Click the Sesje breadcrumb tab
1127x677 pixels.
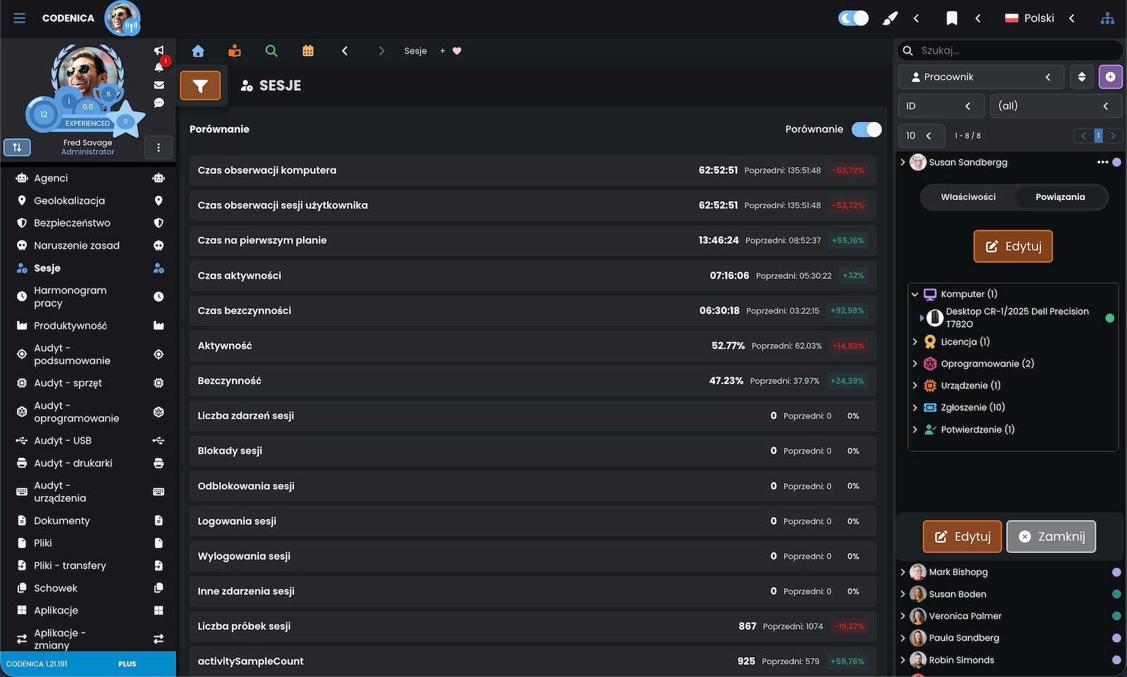point(416,51)
